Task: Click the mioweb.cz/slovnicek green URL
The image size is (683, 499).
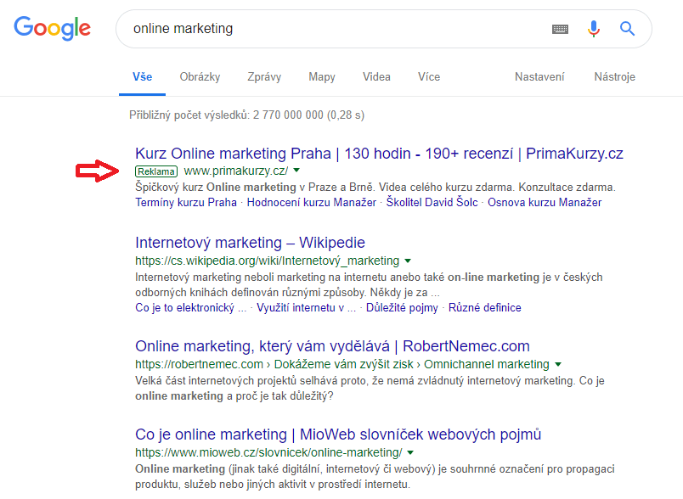Action: coord(268,452)
